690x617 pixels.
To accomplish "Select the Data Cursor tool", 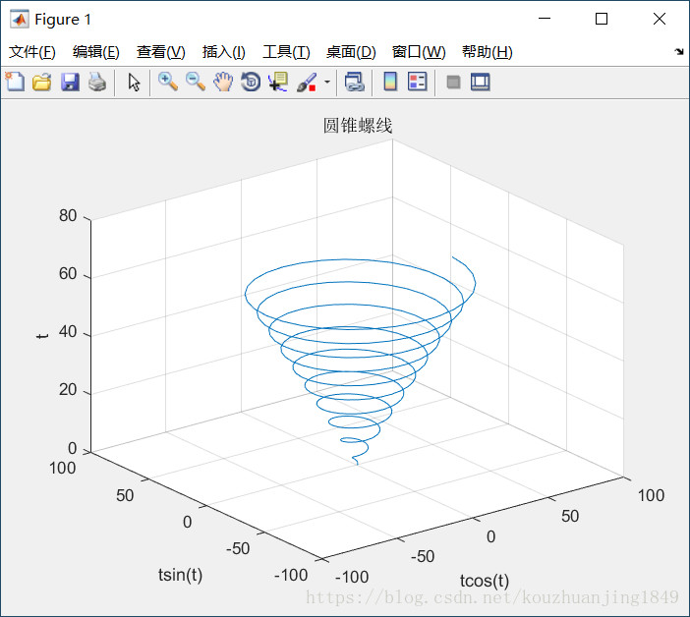I will point(278,82).
